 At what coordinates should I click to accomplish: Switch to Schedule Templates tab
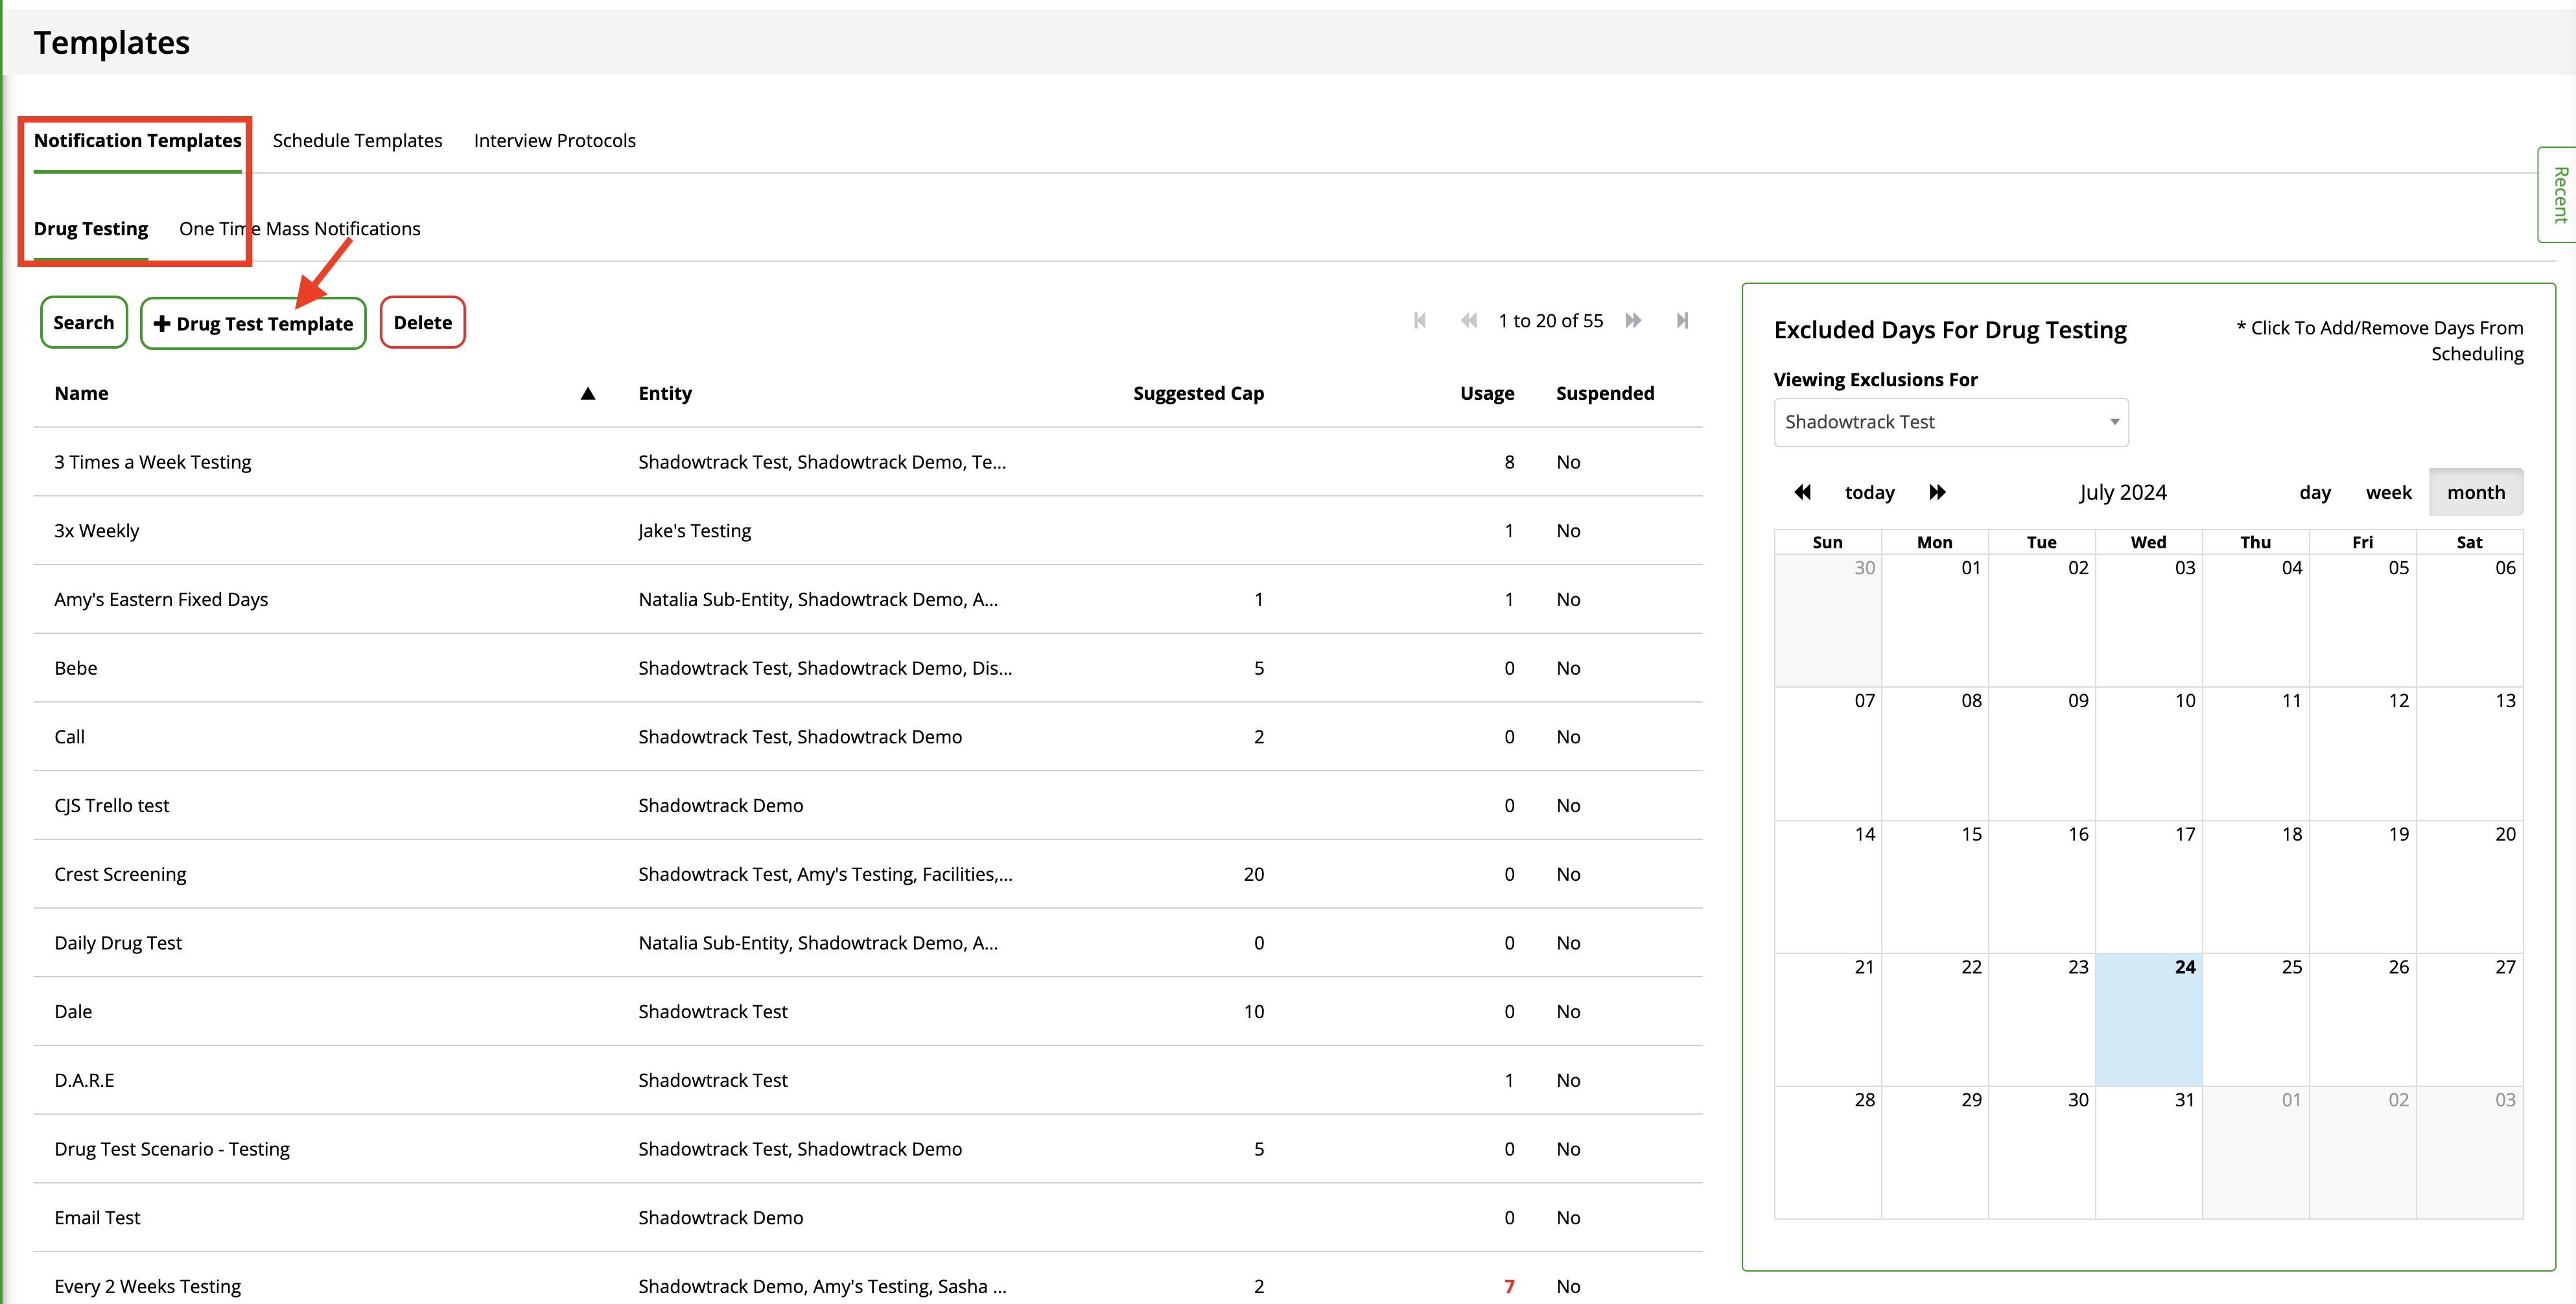[x=357, y=141]
